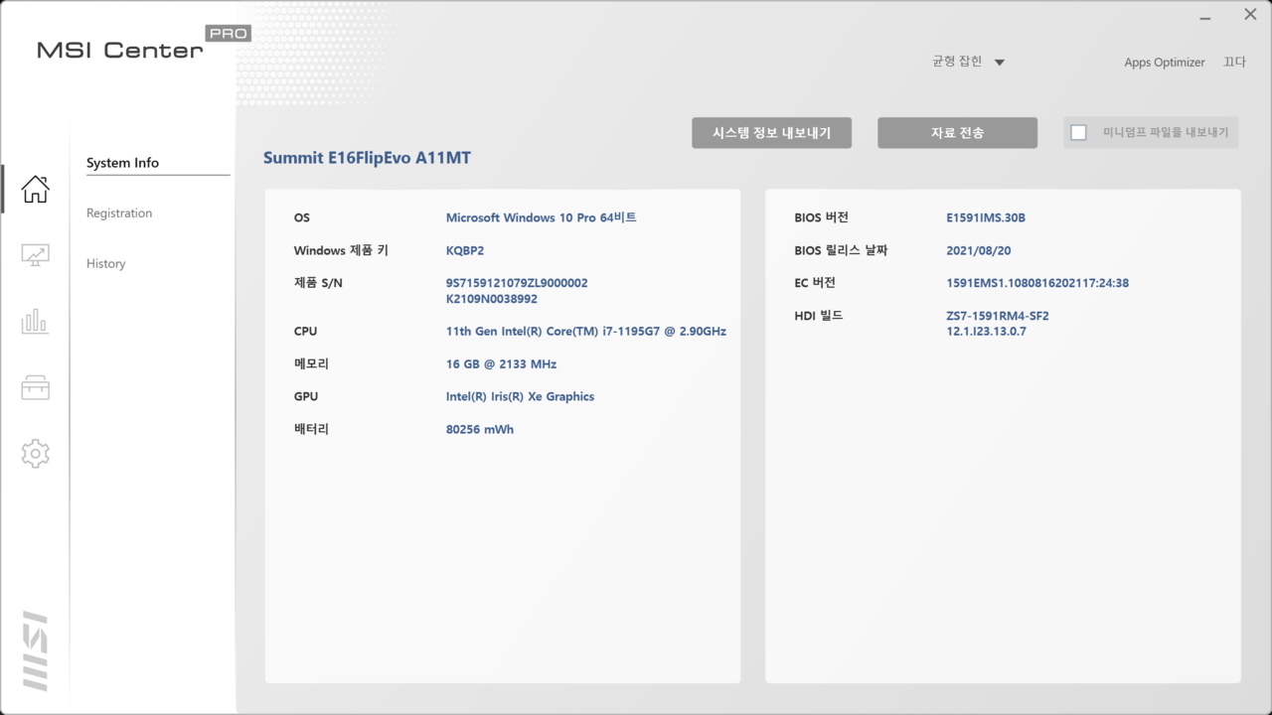This screenshot has width=1272, height=715.
Task: Click the MSI logo at bottom left
Action: point(35,650)
